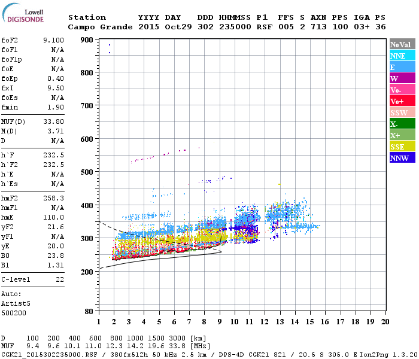The height and width of the screenshot is (359, 419).
Task: Select the NNW blue legend swatch
Action: tap(402, 158)
